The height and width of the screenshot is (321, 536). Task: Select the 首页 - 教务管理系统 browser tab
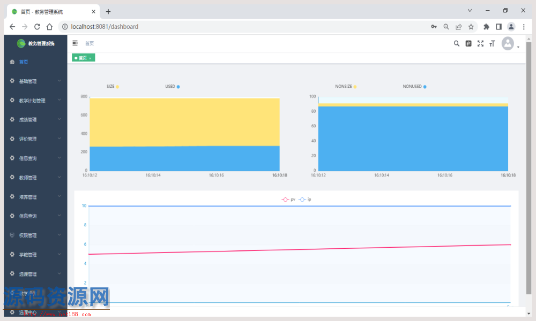(x=53, y=12)
